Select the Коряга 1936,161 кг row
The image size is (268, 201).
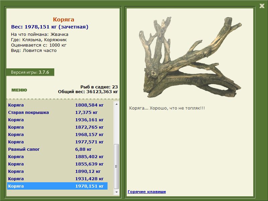coord(57,120)
